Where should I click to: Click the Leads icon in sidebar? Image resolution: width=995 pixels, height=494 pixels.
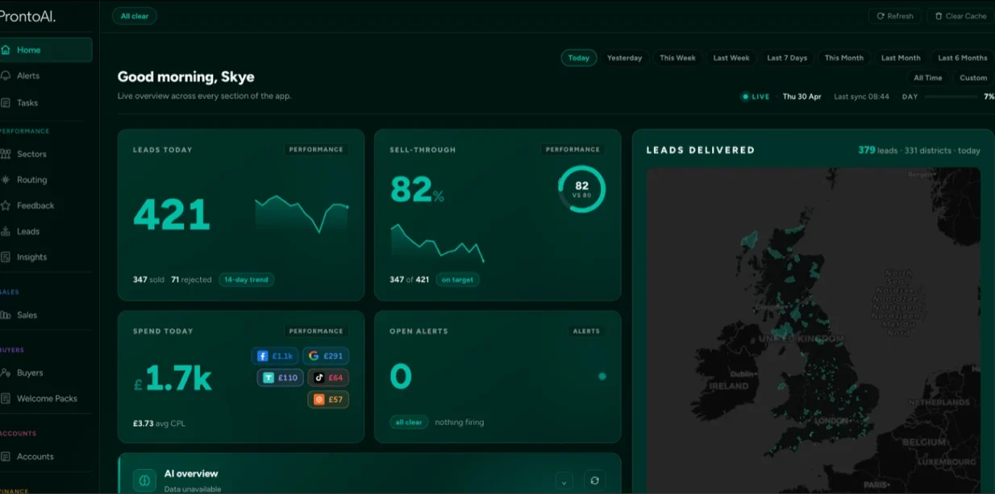[6, 231]
